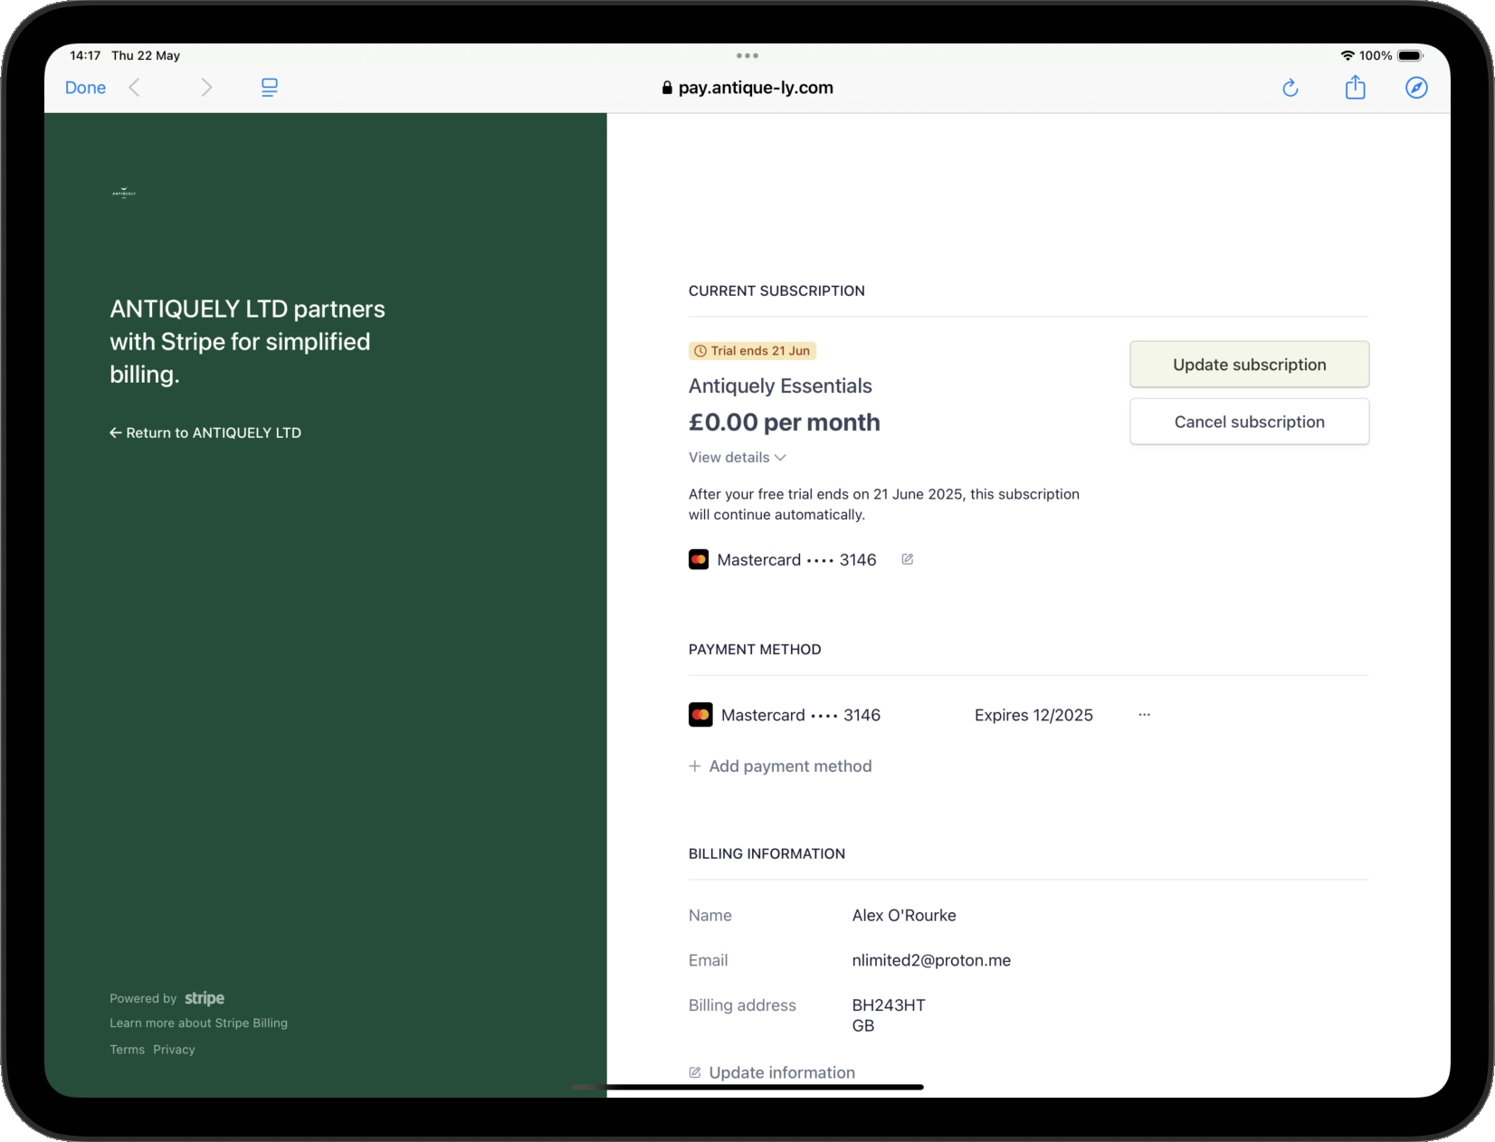Click the Expires 12/2025 text
This screenshot has width=1495, height=1142.
click(x=1033, y=715)
